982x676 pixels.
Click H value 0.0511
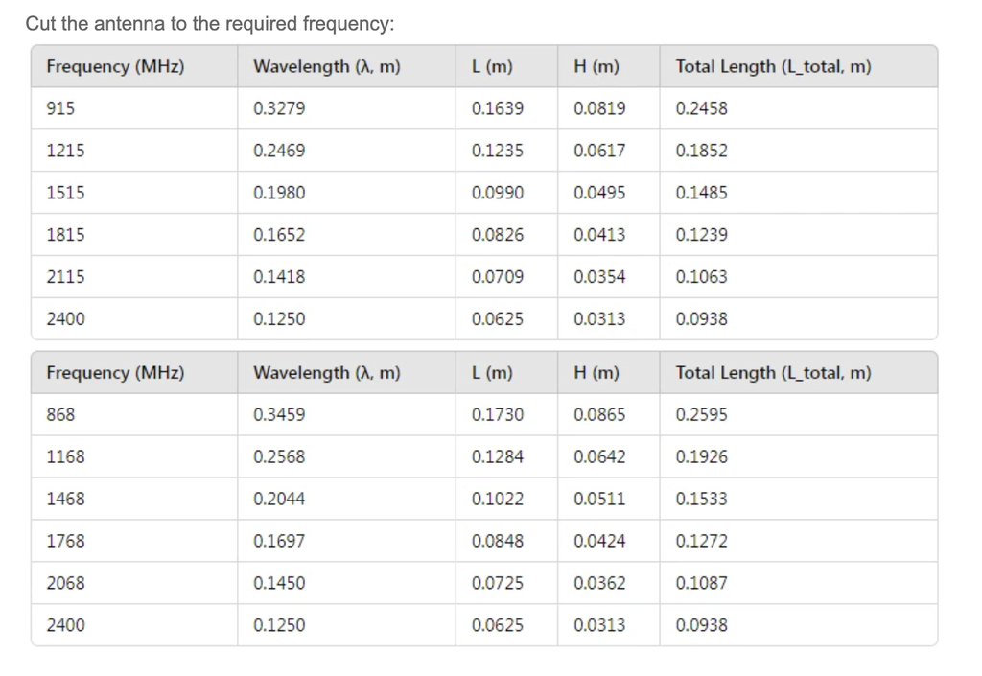(599, 500)
